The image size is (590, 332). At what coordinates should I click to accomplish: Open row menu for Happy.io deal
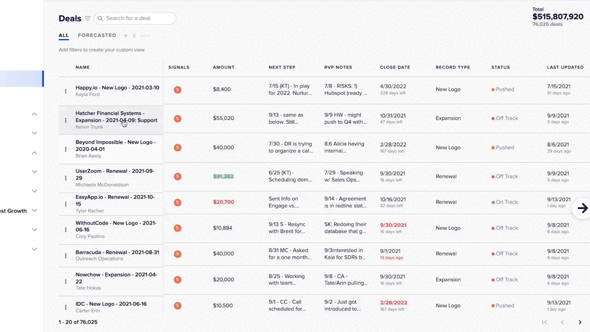(65, 91)
